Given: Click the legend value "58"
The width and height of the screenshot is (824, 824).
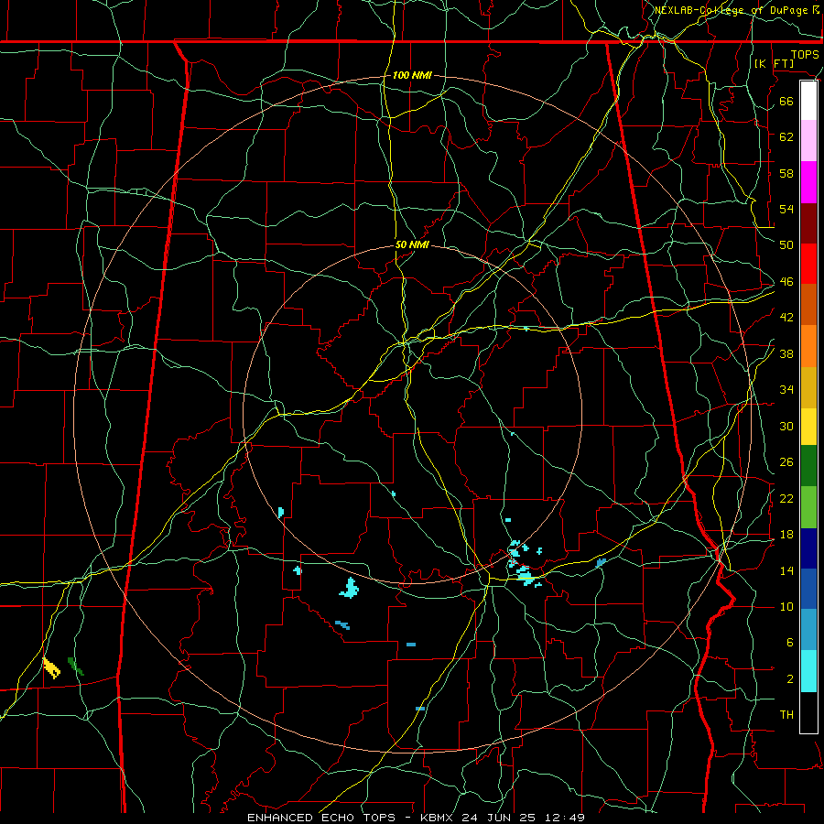Looking at the screenshot, I should tap(786, 173).
